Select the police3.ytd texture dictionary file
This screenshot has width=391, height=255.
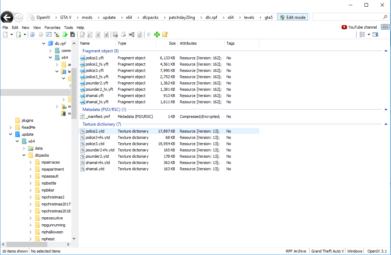[x=95, y=144]
